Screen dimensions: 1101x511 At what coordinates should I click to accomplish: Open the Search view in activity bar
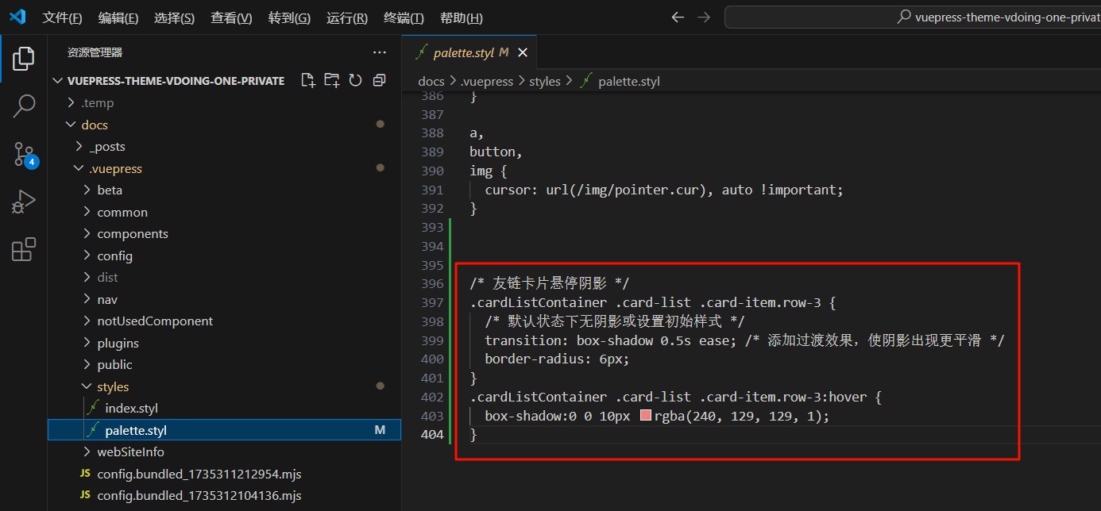(x=24, y=106)
